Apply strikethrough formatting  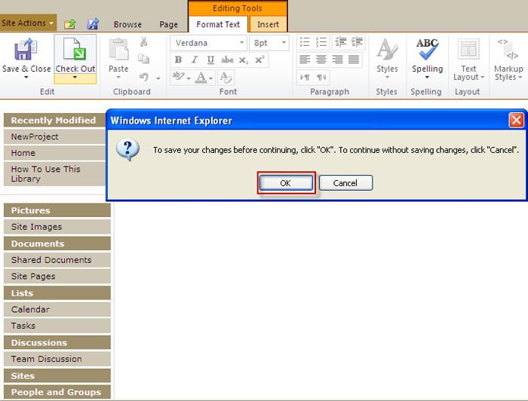pos(227,60)
